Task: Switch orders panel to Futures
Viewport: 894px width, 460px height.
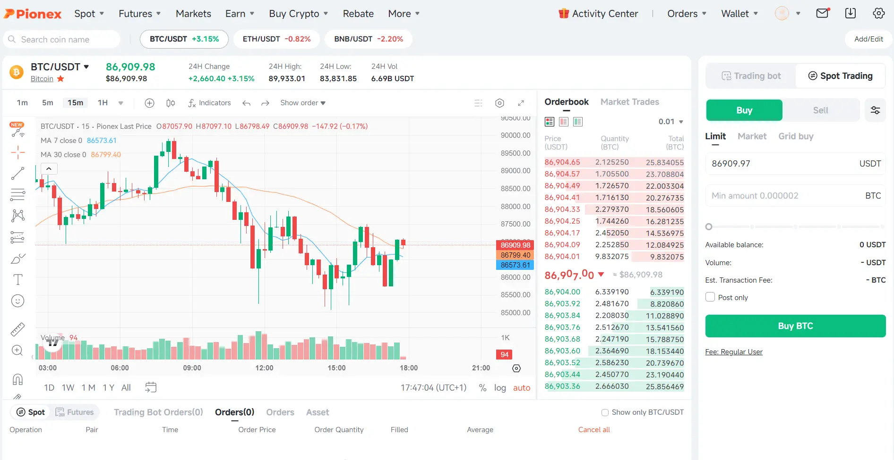Action: 75,412
